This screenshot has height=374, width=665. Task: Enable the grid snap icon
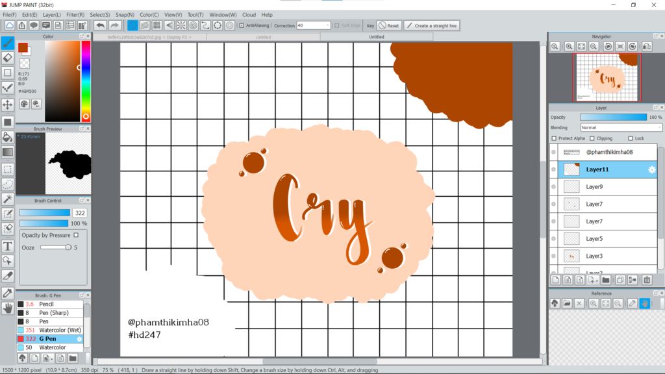pos(157,25)
